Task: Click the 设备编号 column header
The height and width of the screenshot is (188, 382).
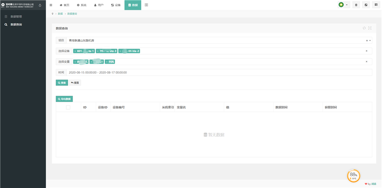Action: (x=118, y=107)
